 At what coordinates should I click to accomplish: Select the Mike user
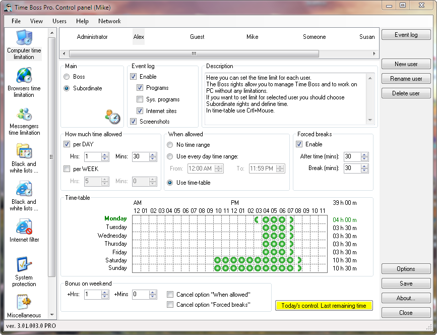(x=252, y=37)
